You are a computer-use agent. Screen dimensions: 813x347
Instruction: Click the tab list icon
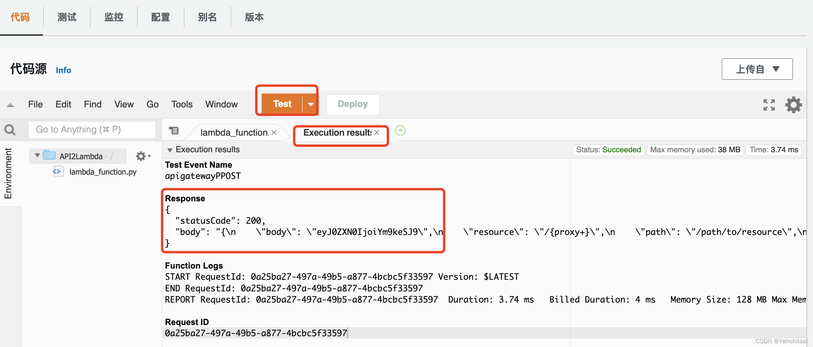pos(174,131)
